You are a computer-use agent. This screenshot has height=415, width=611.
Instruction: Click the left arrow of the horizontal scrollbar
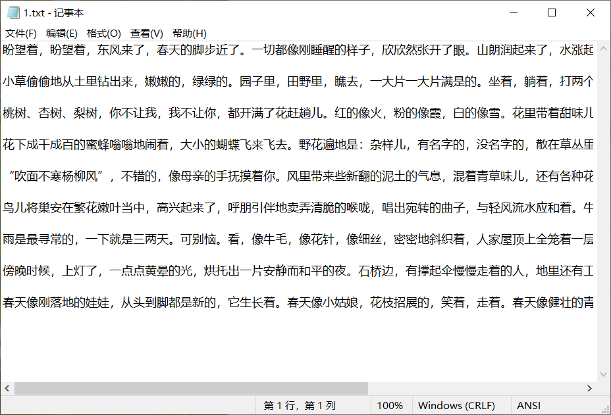point(5,387)
